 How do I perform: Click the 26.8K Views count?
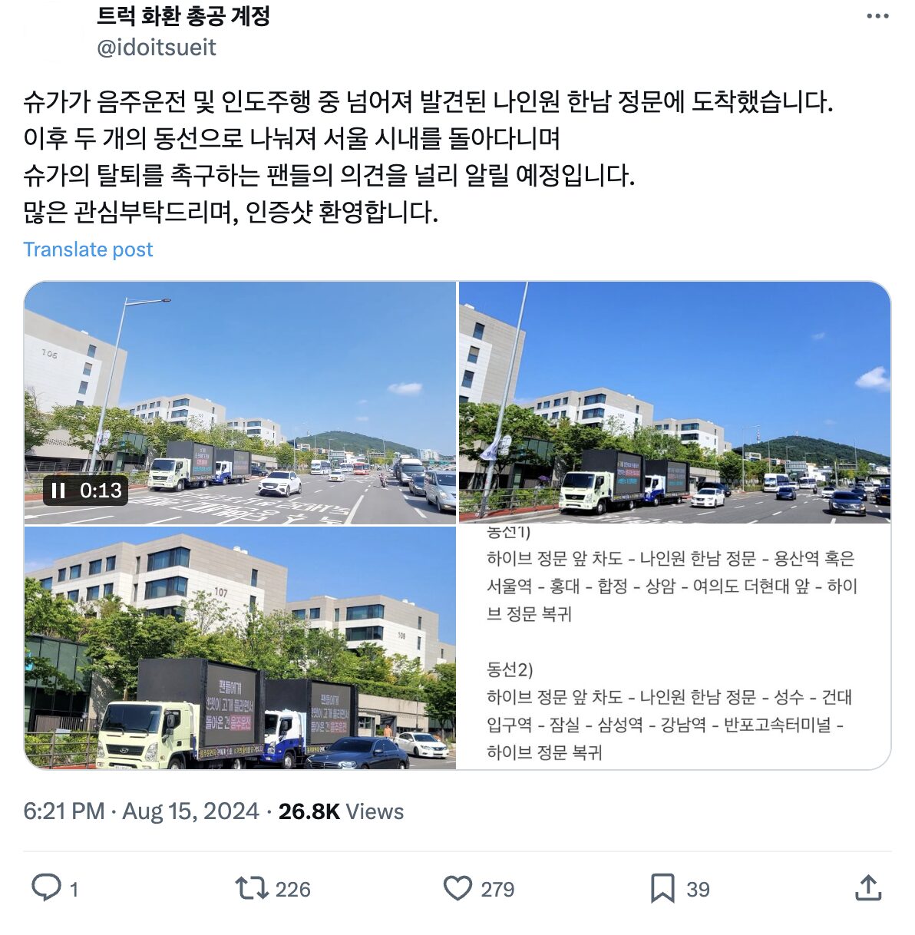(341, 811)
